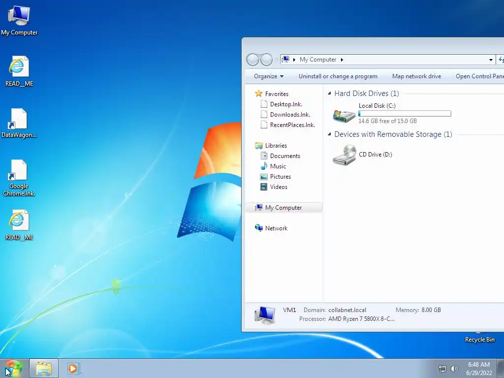This screenshot has height=378, width=504.
Task: Click the address bar path field
Action: [387, 60]
